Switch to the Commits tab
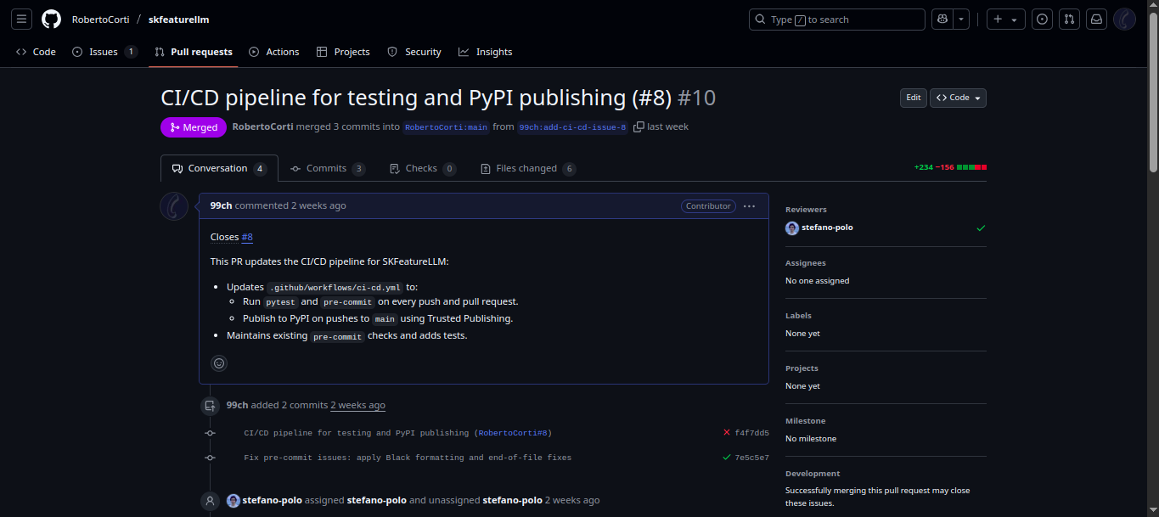Viewport: 1159px width, 517px height. pyautogui.click(x=327, y=168)
